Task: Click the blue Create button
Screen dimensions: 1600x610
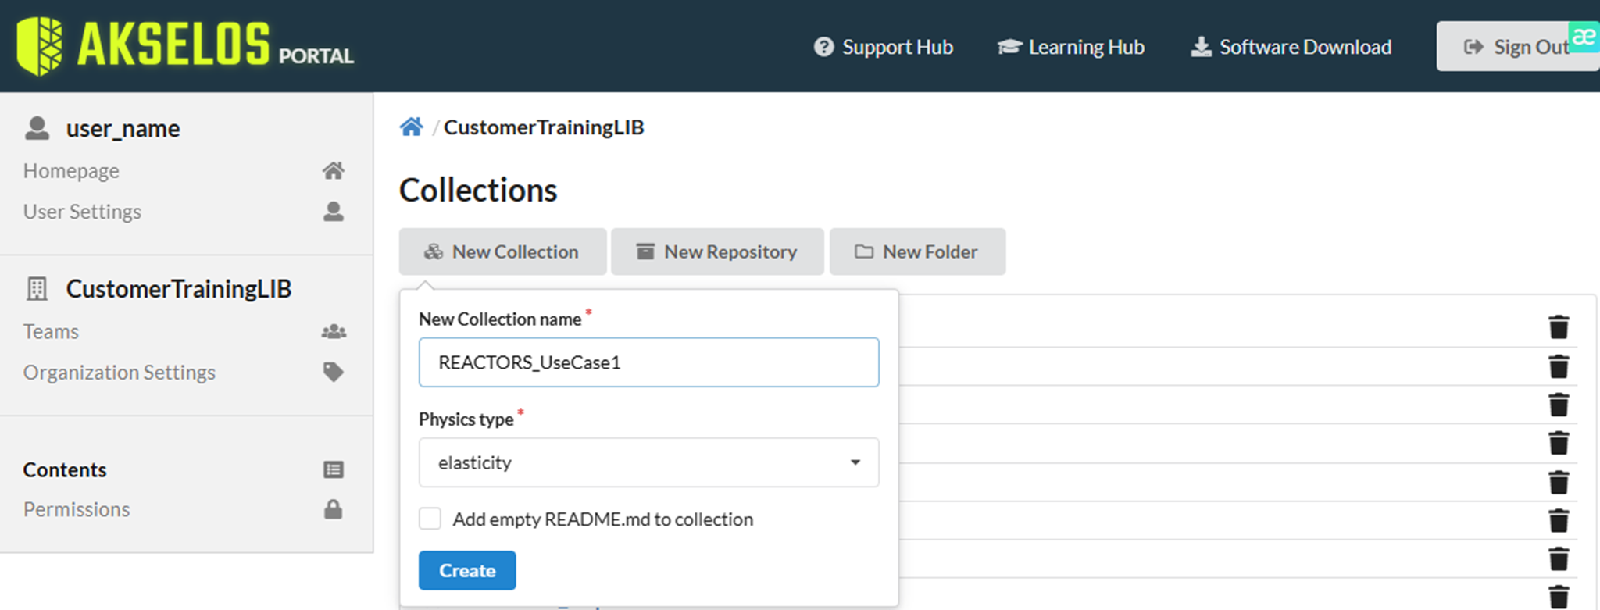Action: click(x=467, y=570)
